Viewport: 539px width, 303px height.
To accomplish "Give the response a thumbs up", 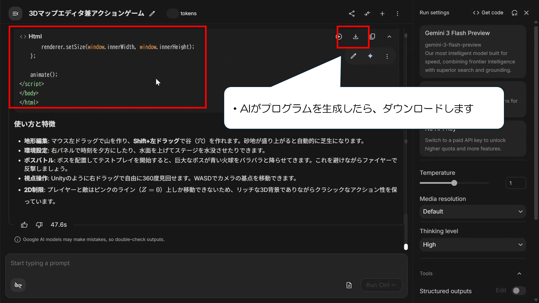I will (24, 225).
